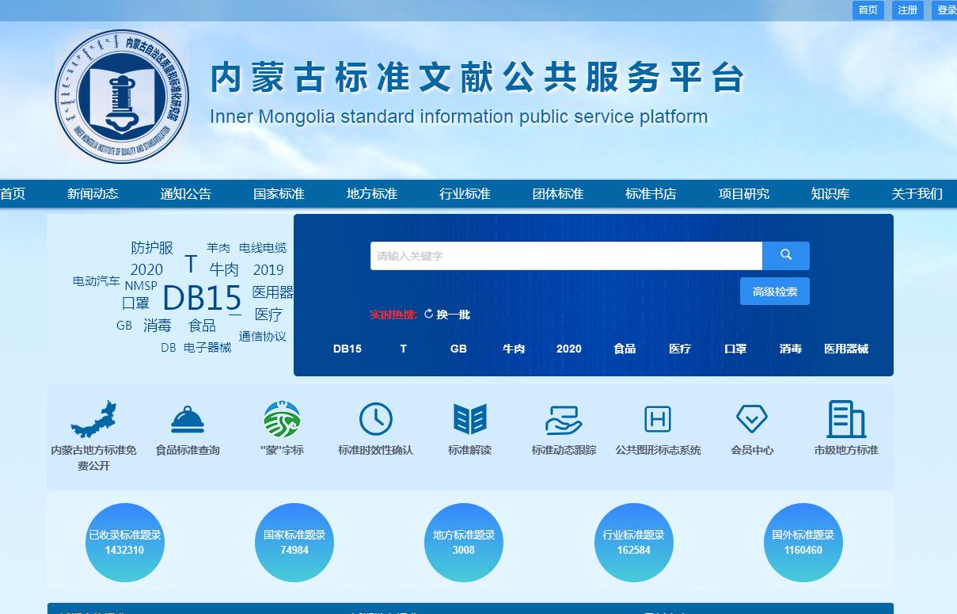Viewport: 957px width, 614px height.
Task: Open the 地方标准 navigation item
Action: (372, 194)
